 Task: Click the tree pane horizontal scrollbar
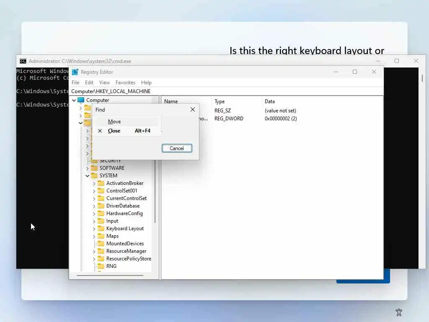pyautogui.click(x=110, y=275)
